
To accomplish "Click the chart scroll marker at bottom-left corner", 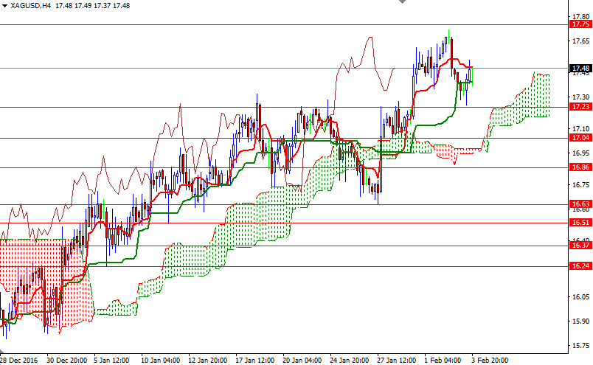I will tap(1, 352).
